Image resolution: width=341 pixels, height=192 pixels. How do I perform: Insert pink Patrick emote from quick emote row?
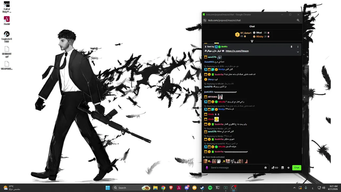point(246,161)
